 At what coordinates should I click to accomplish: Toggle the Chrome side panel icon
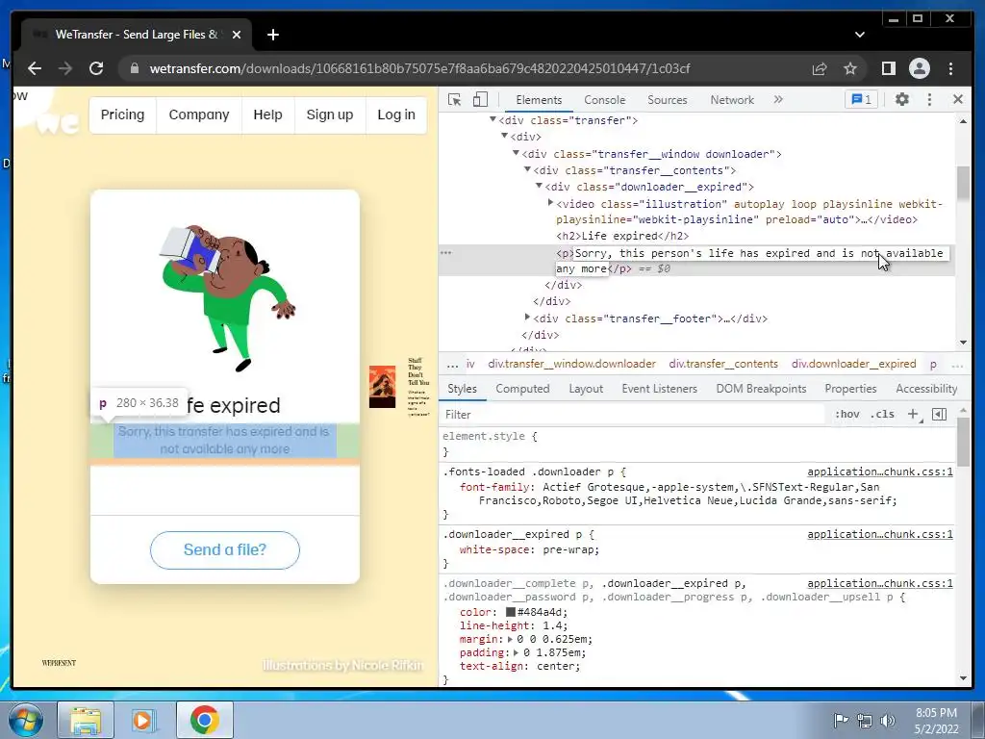(x=888, y=68)
